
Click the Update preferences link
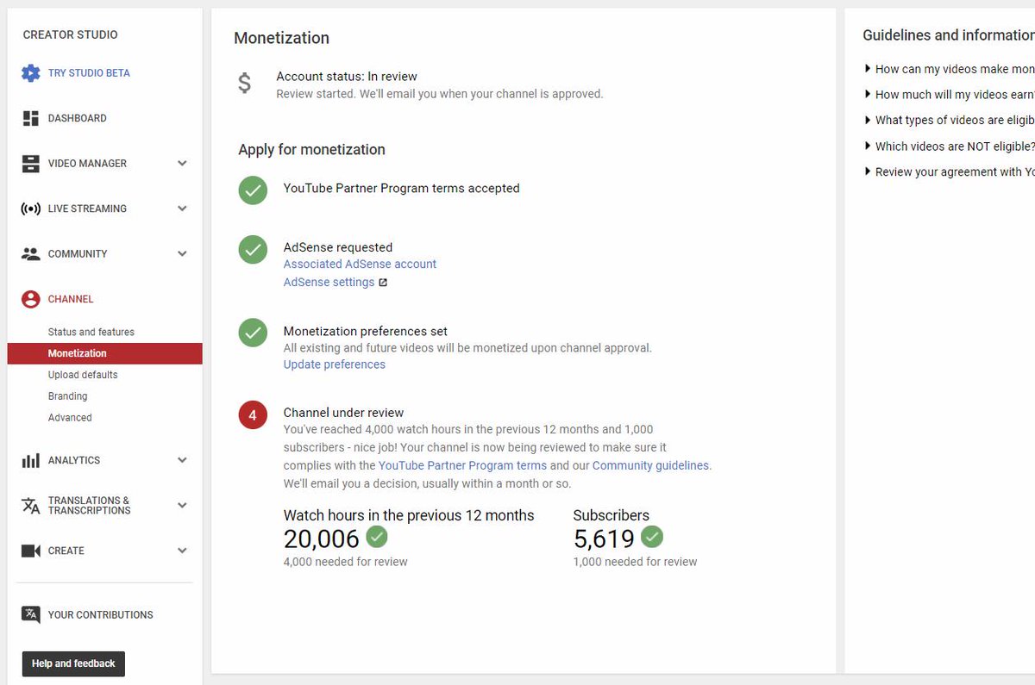click(x=335, y=364)
